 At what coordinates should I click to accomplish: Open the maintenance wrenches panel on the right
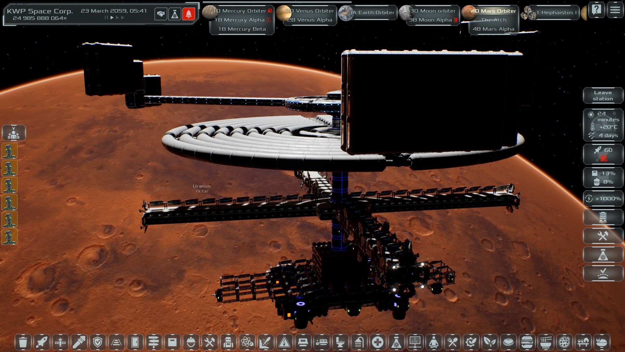[603, 236]
